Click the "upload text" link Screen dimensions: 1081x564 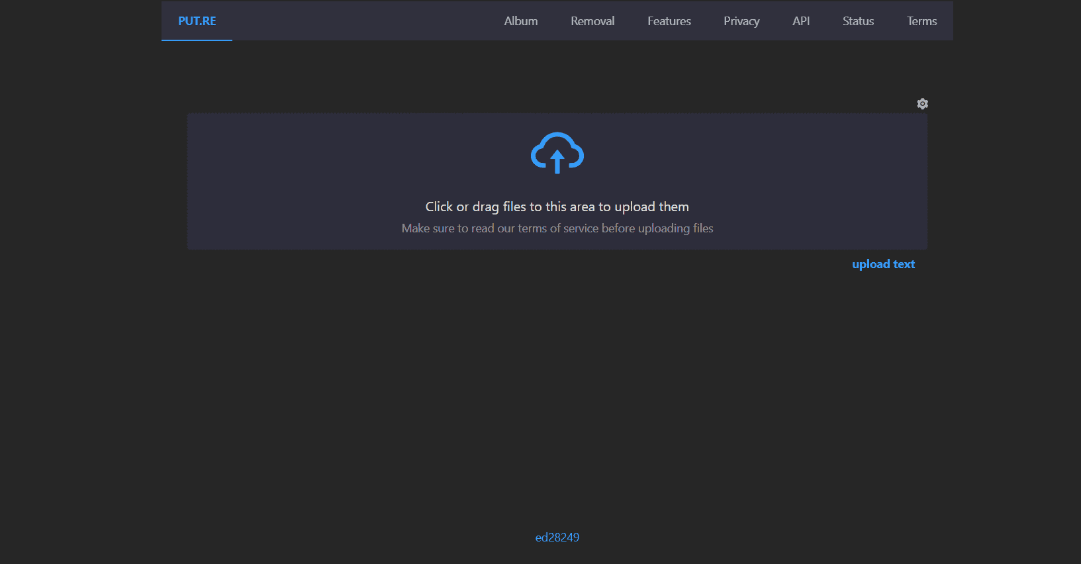(883, 264)
